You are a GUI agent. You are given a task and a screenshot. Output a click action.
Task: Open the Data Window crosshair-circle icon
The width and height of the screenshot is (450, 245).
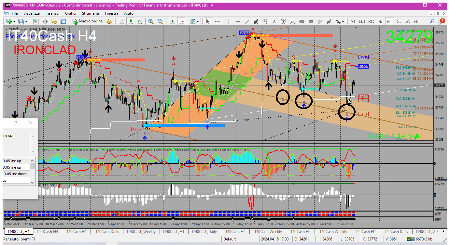(45, 21)
